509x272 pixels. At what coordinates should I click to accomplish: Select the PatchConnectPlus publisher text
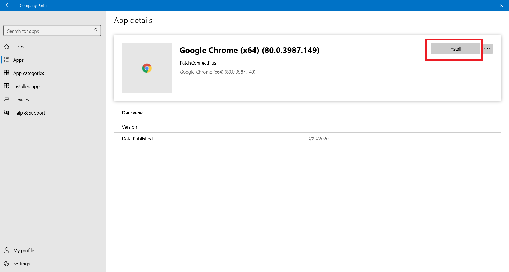pos(198,63)
